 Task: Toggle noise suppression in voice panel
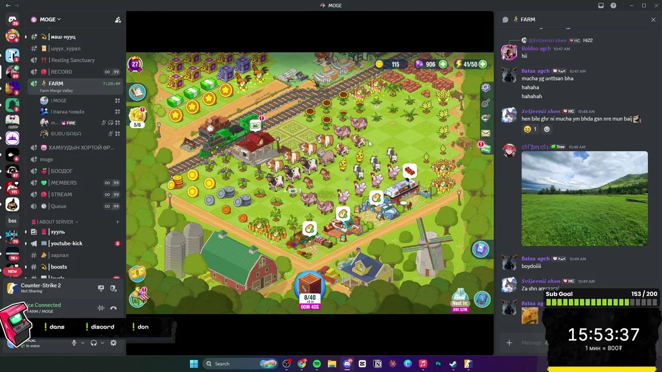[x=101, y=308]
